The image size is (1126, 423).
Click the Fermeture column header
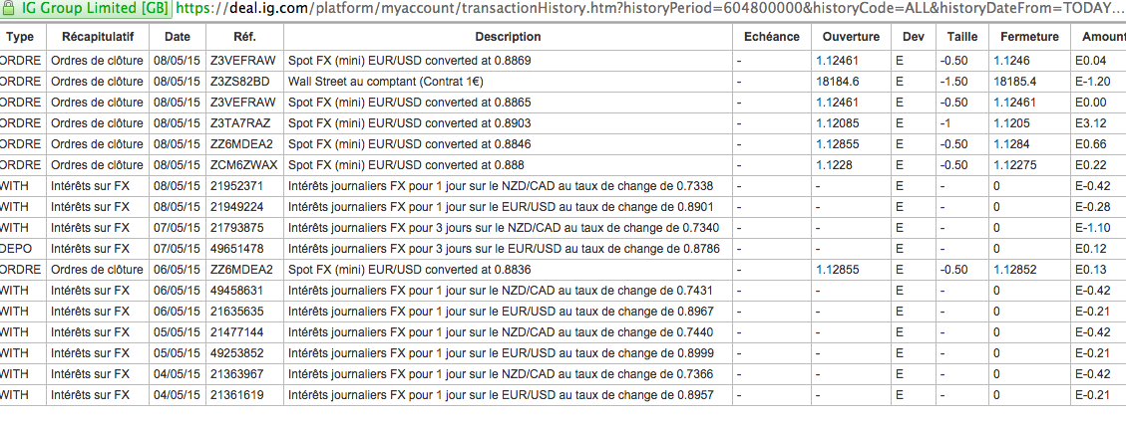coord(1029,37)
